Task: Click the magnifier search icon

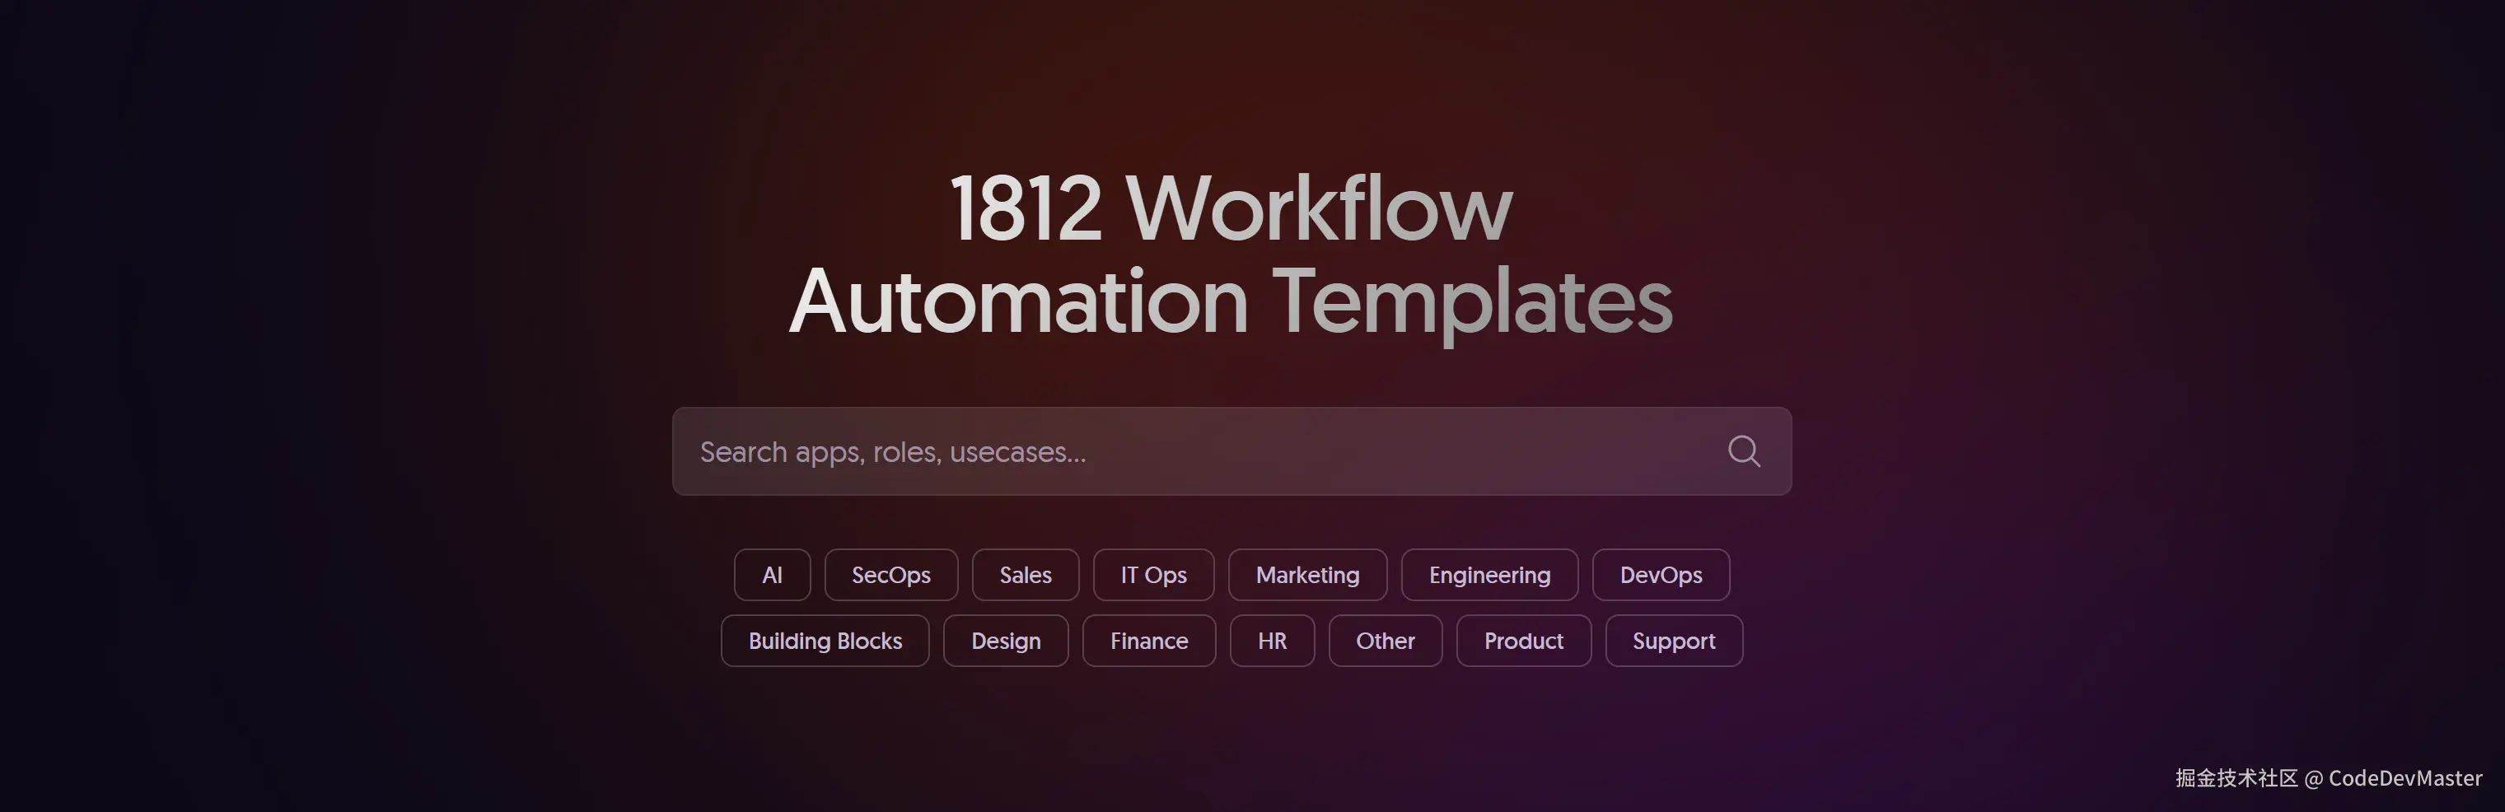Action: tap(1744, 451)
